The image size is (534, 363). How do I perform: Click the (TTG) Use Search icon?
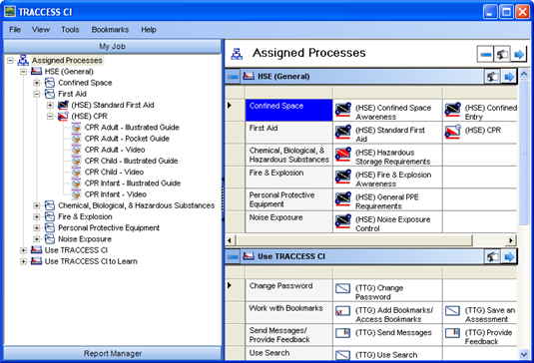point(342,355)
